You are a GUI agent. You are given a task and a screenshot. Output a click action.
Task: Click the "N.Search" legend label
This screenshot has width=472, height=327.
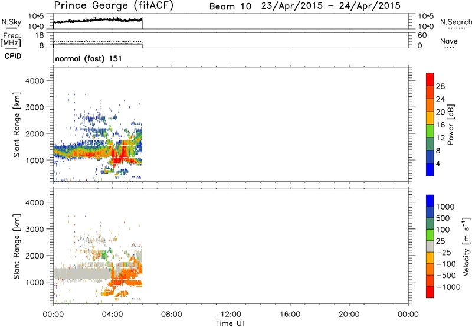tap(455, 22)
